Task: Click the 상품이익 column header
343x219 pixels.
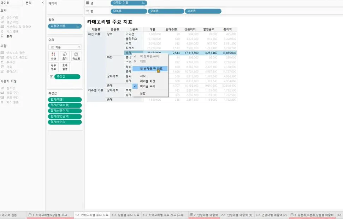Action: coord(190,29)
